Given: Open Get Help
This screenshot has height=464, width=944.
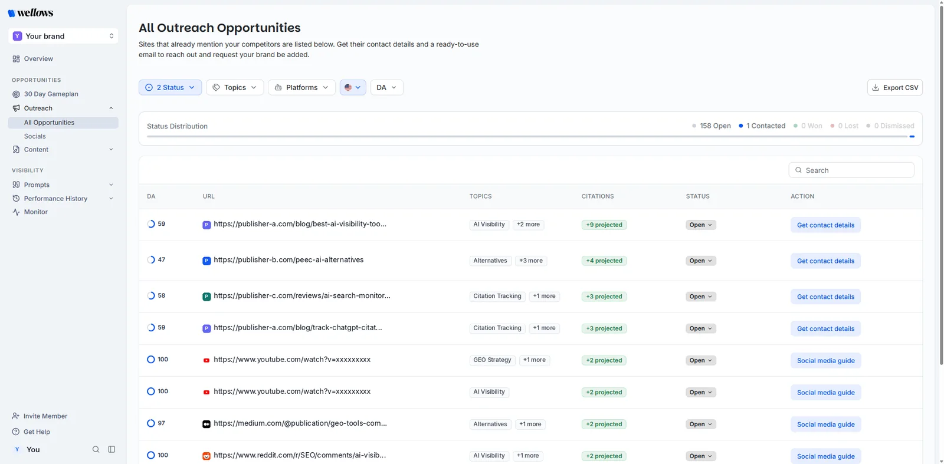Looking at the screenshot, I should pos(31,432).
